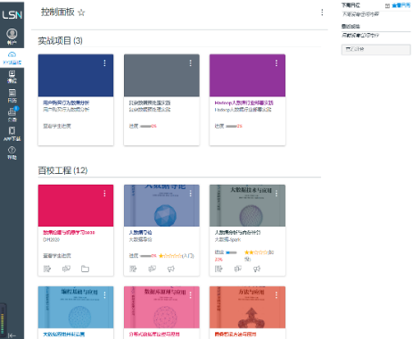Image resolution: width=413 pixels, height=339 pixels.
Task: Select the Dashboard item in sidebar
Action: click(x=12, y=58)
